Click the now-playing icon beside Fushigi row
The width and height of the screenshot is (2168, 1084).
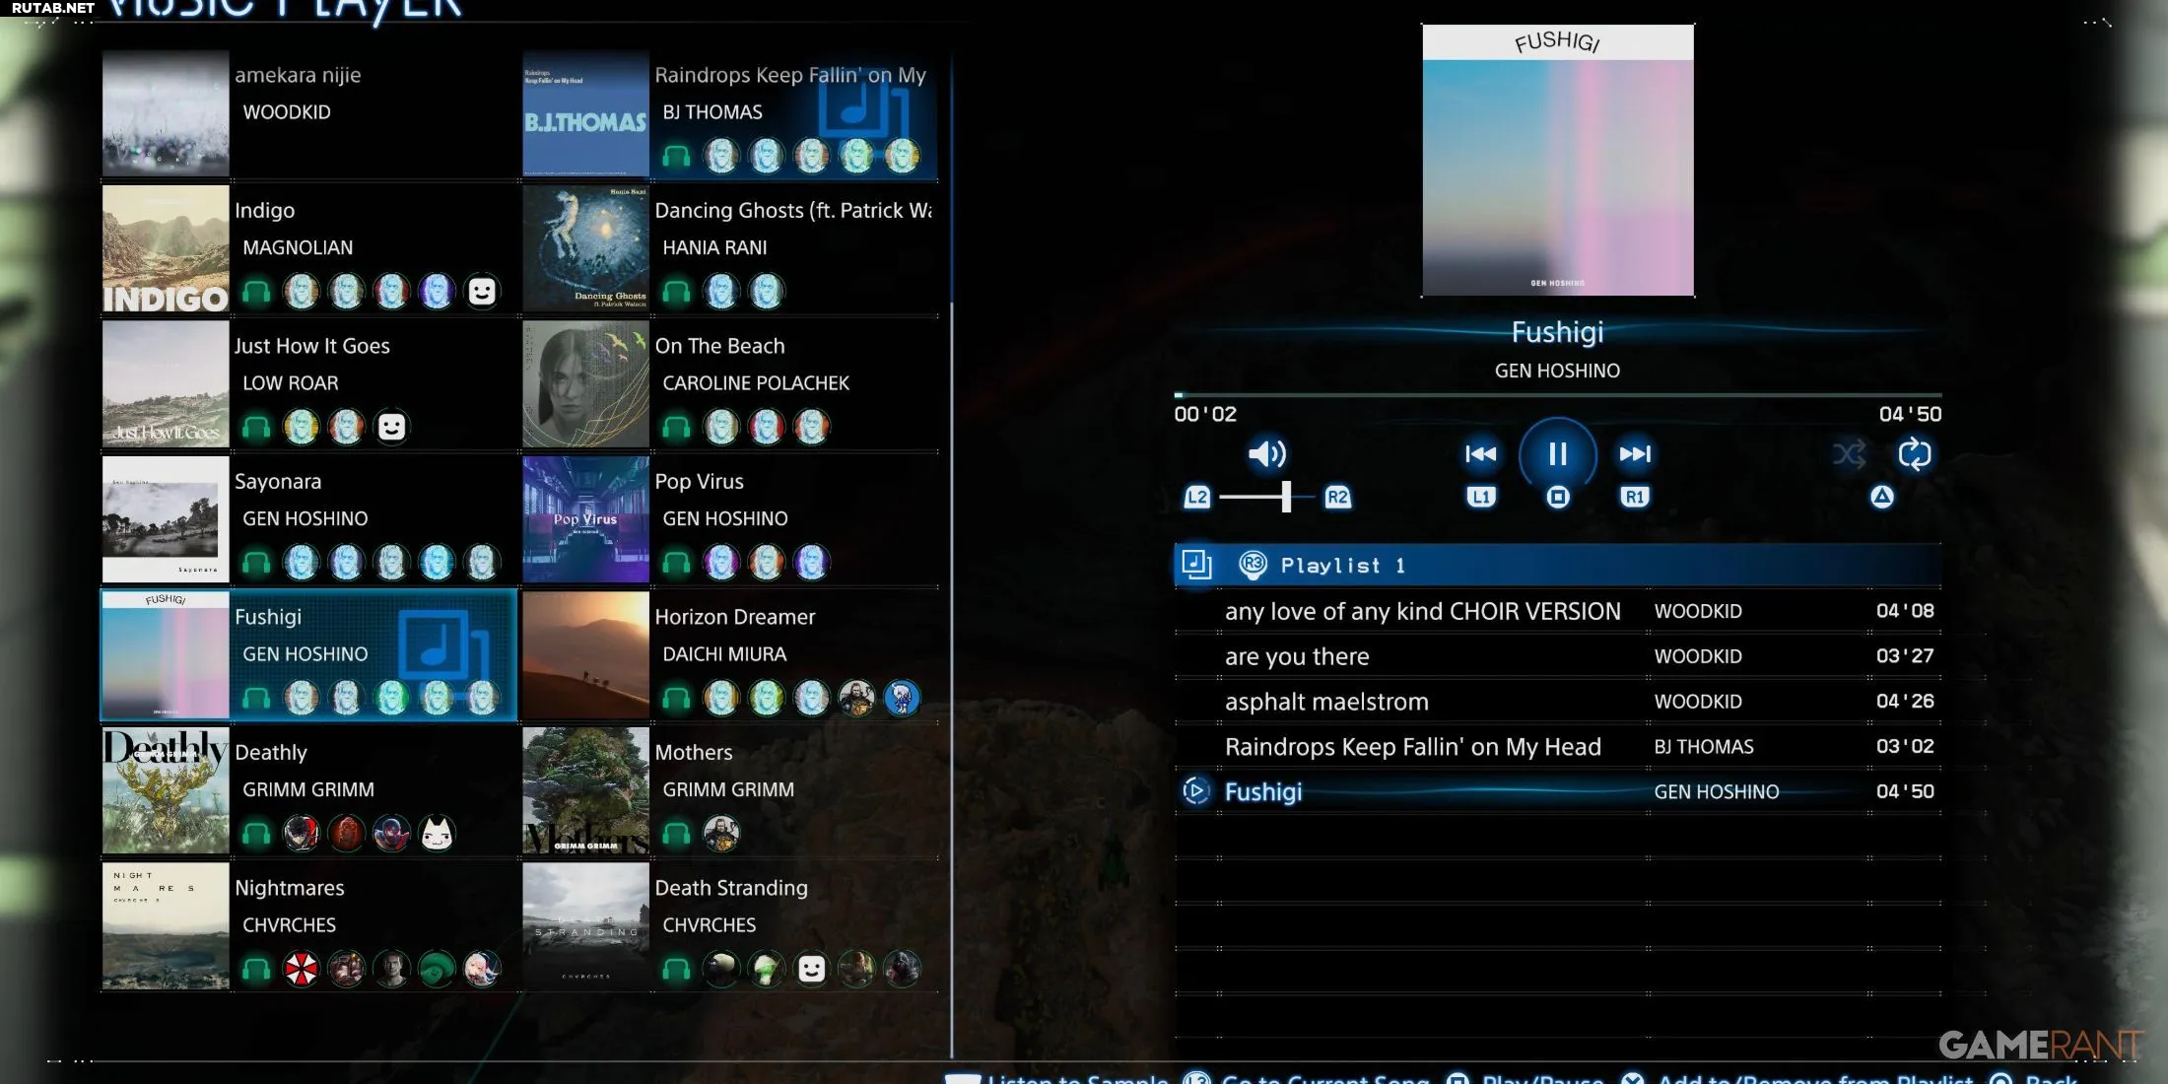pyautogui.click(x=1196, y=791)
